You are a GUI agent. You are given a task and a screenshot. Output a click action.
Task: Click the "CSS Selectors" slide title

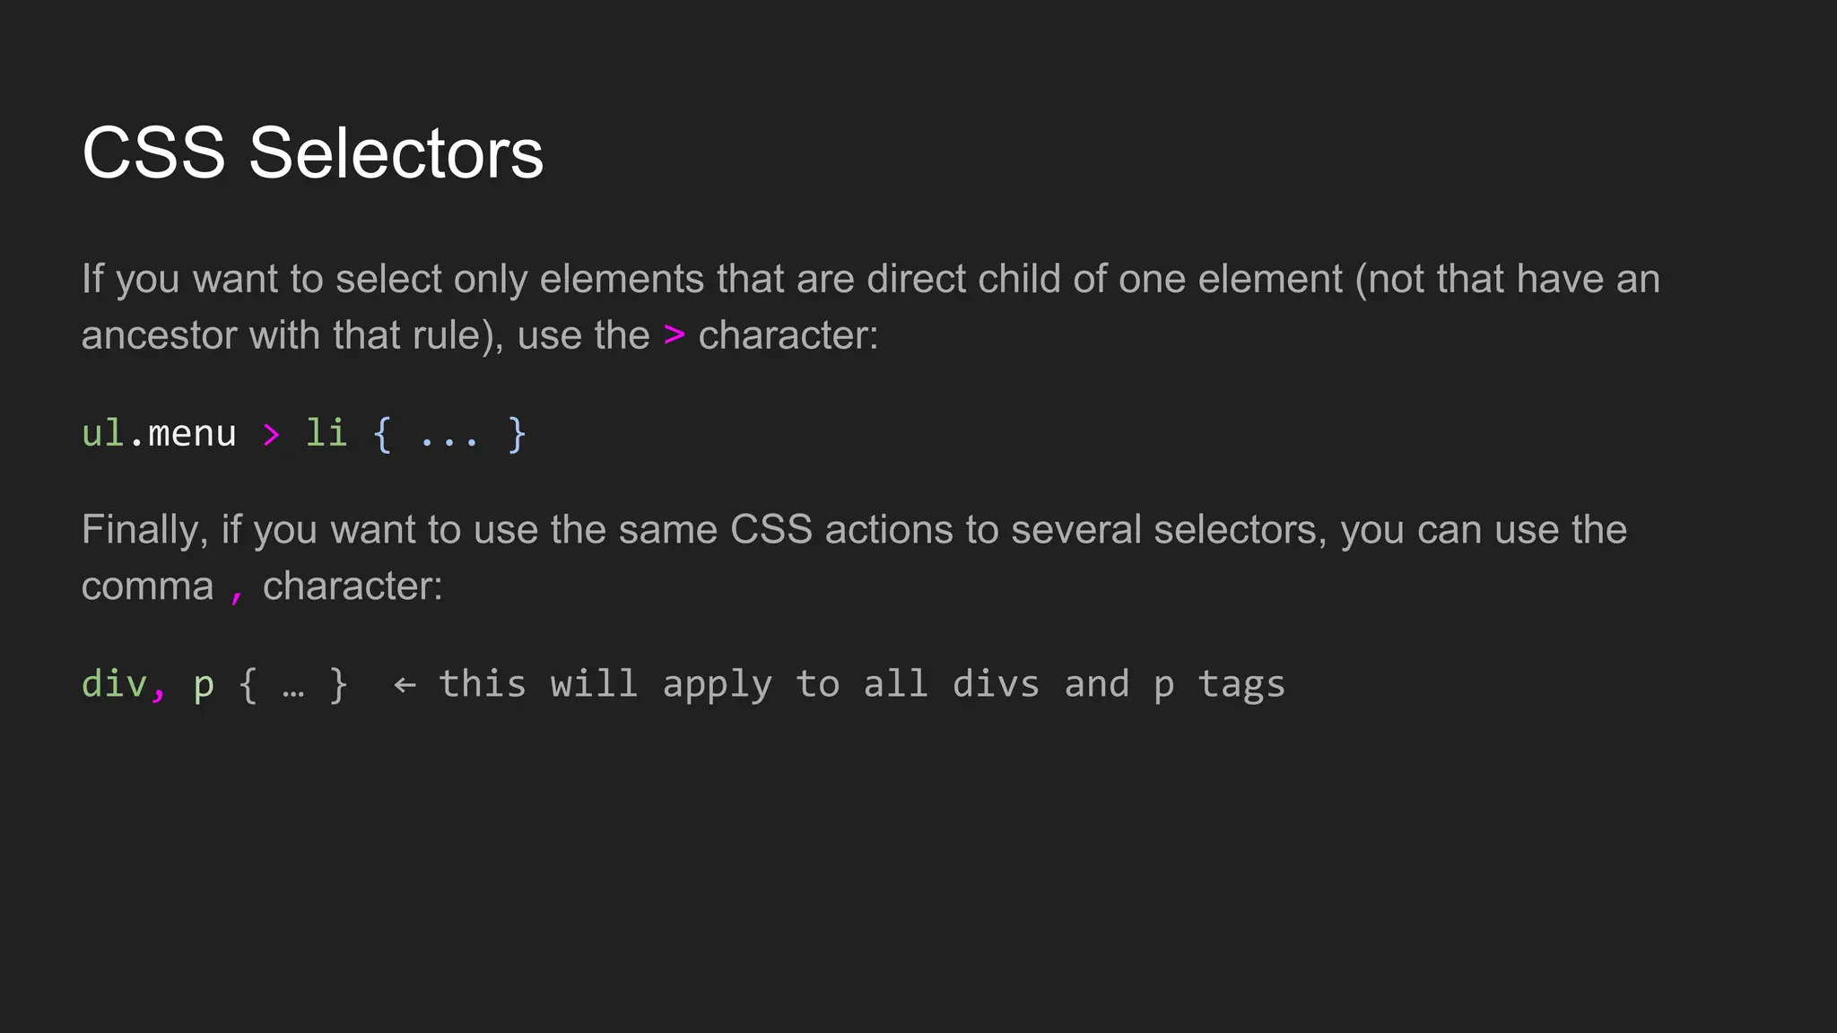click(312, 152)
